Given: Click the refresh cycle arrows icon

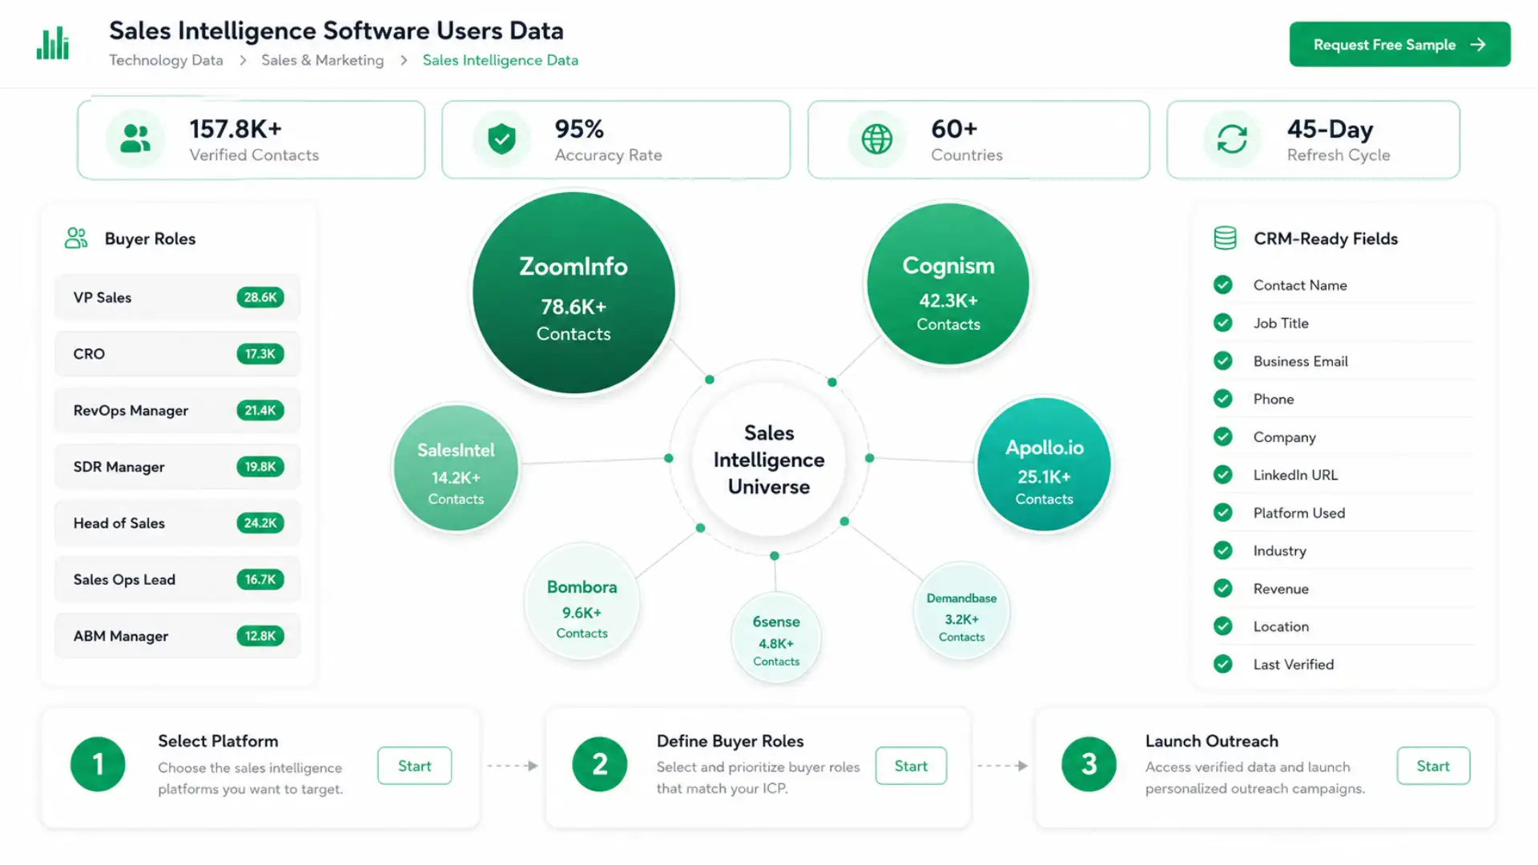Looking at the screenshot, I should 1232,139.
